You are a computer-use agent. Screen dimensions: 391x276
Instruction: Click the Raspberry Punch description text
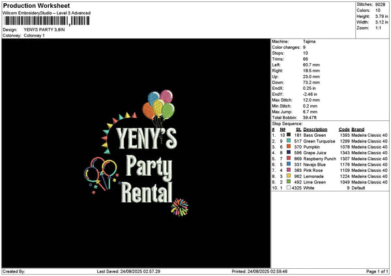[x=319, y=158]
